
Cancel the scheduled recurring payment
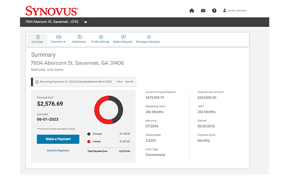point(129,81)
